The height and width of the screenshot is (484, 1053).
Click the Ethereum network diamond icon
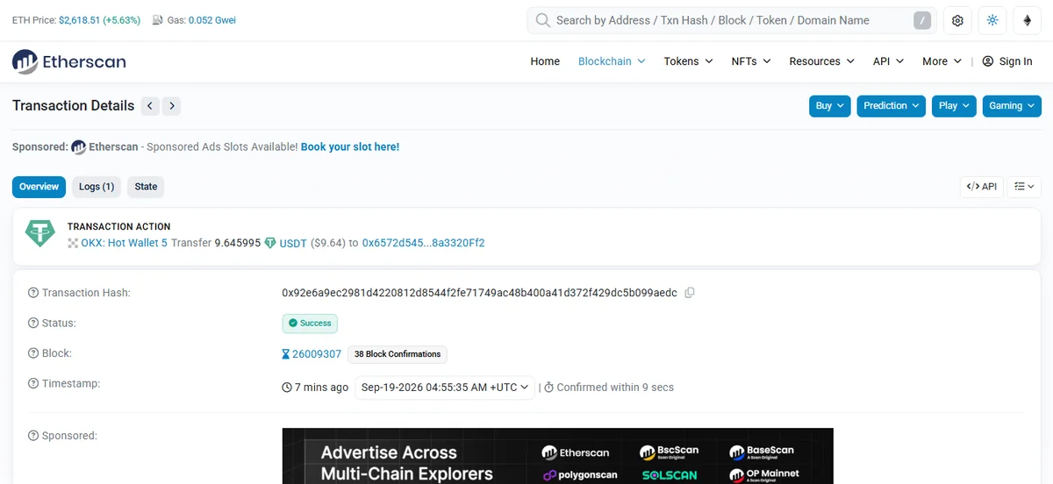tap(1027, 20)
